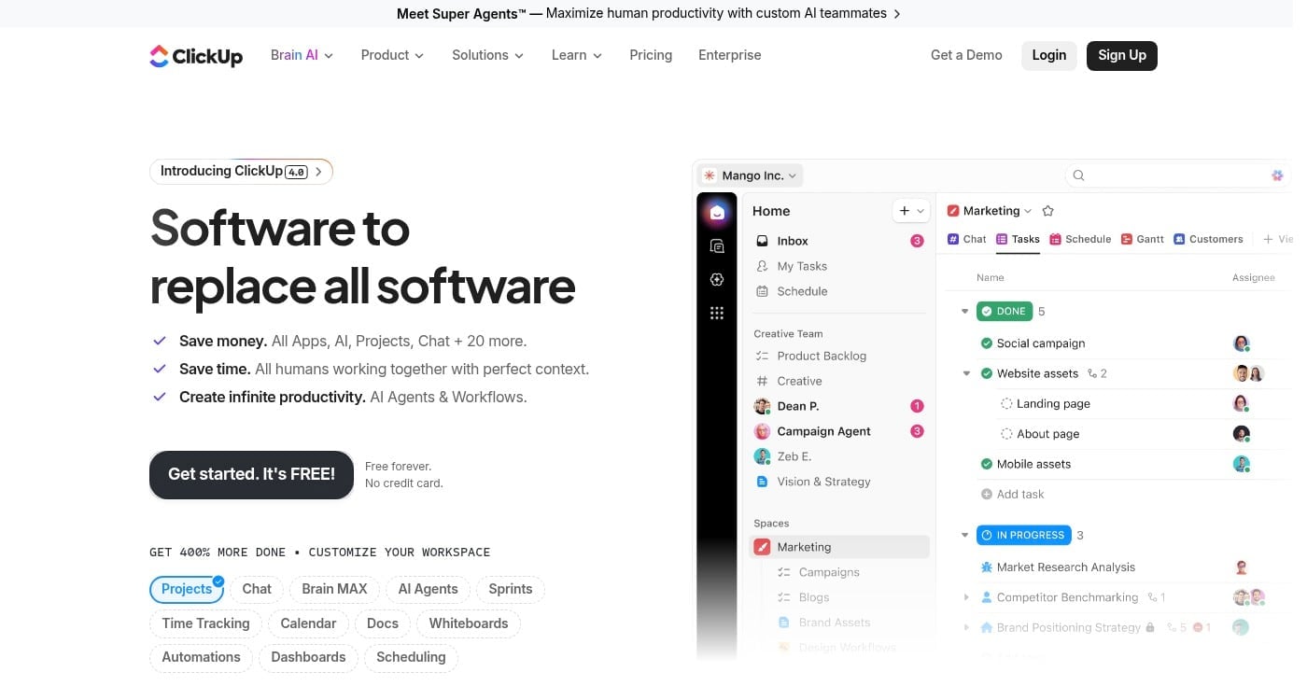
Task: Select the Whiteboards feature chip
Action: point(469,623)
